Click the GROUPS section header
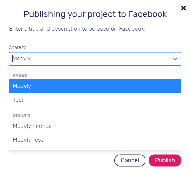This screenshot has width=190, height=175. [x=21, y=115]
